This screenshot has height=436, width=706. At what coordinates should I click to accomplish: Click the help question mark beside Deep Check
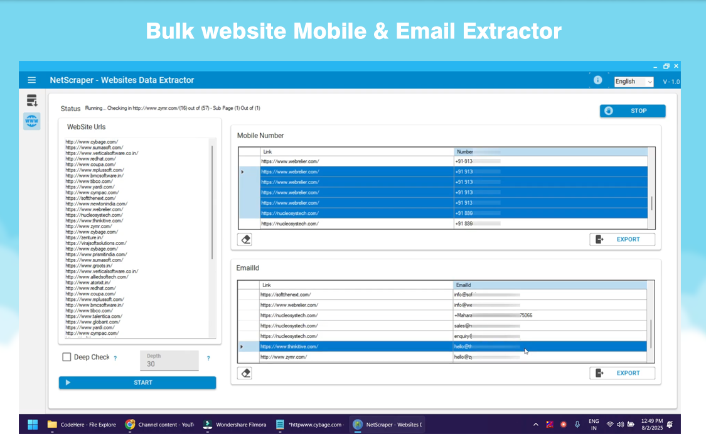(x=115, y=358)
